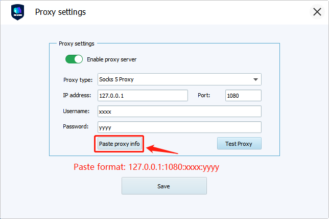This screenshot has height=219, width=329.
Task: Toggle the Enable proxy server switch
Action: pyautogui.click(x=74, y=59)
